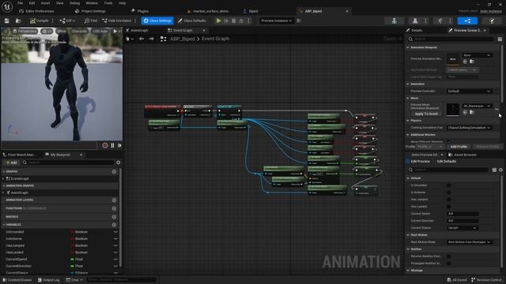This screenshot has width=506, height=284.
Task: Click the Browse to asset icon
Action: point(18,21)
